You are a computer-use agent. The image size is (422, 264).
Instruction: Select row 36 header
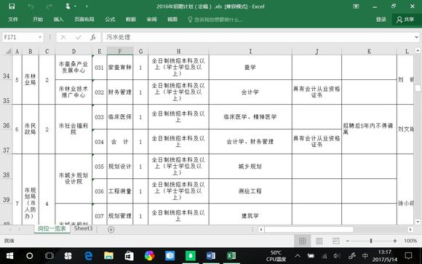7,117
